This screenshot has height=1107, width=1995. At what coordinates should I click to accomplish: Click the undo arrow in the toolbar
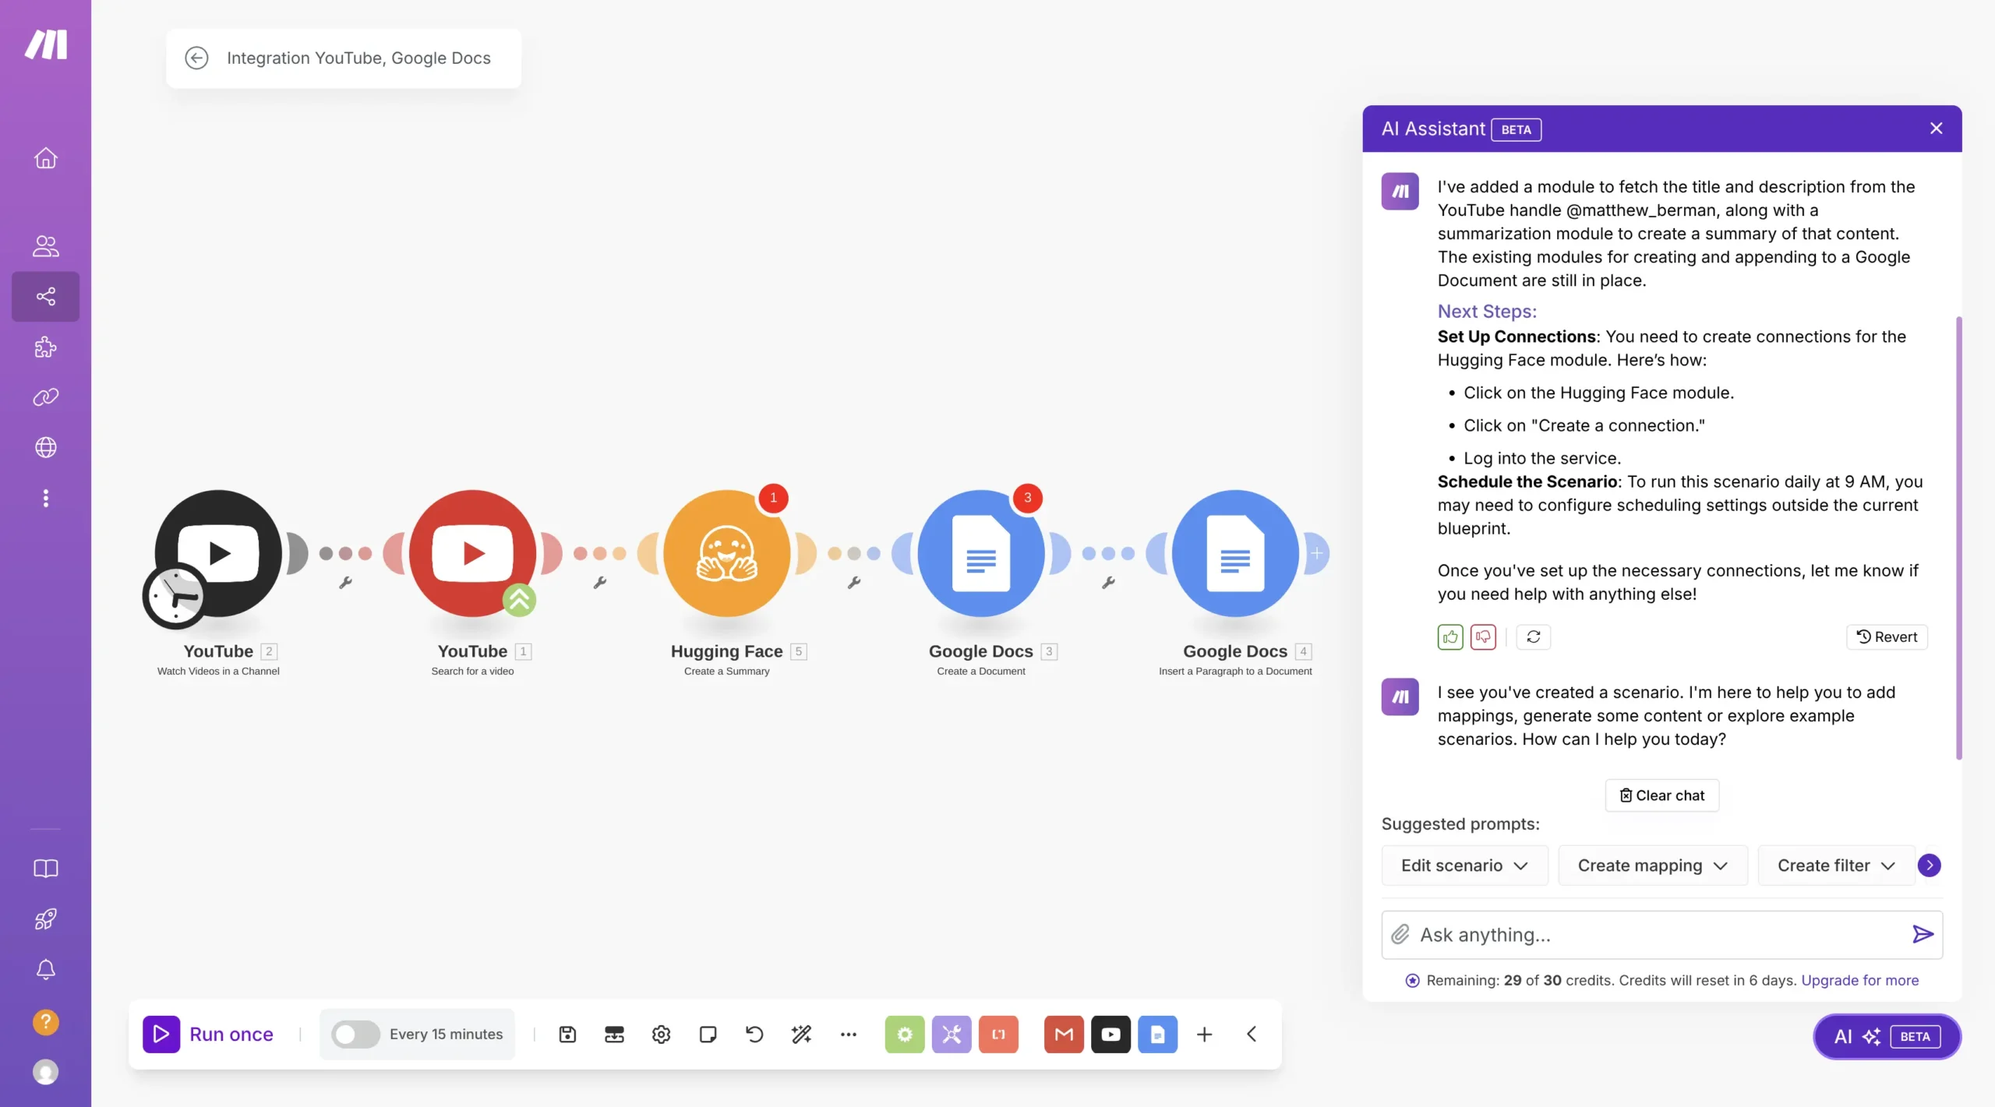click(754, 1034)
